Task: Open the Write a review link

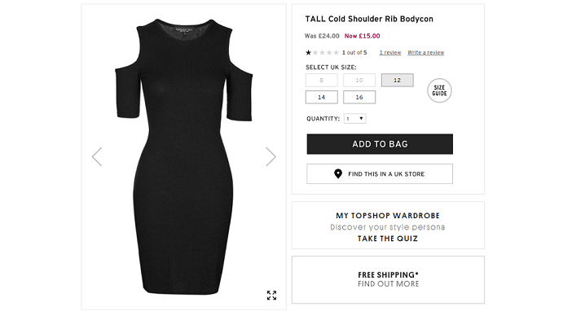Action: 425,52
